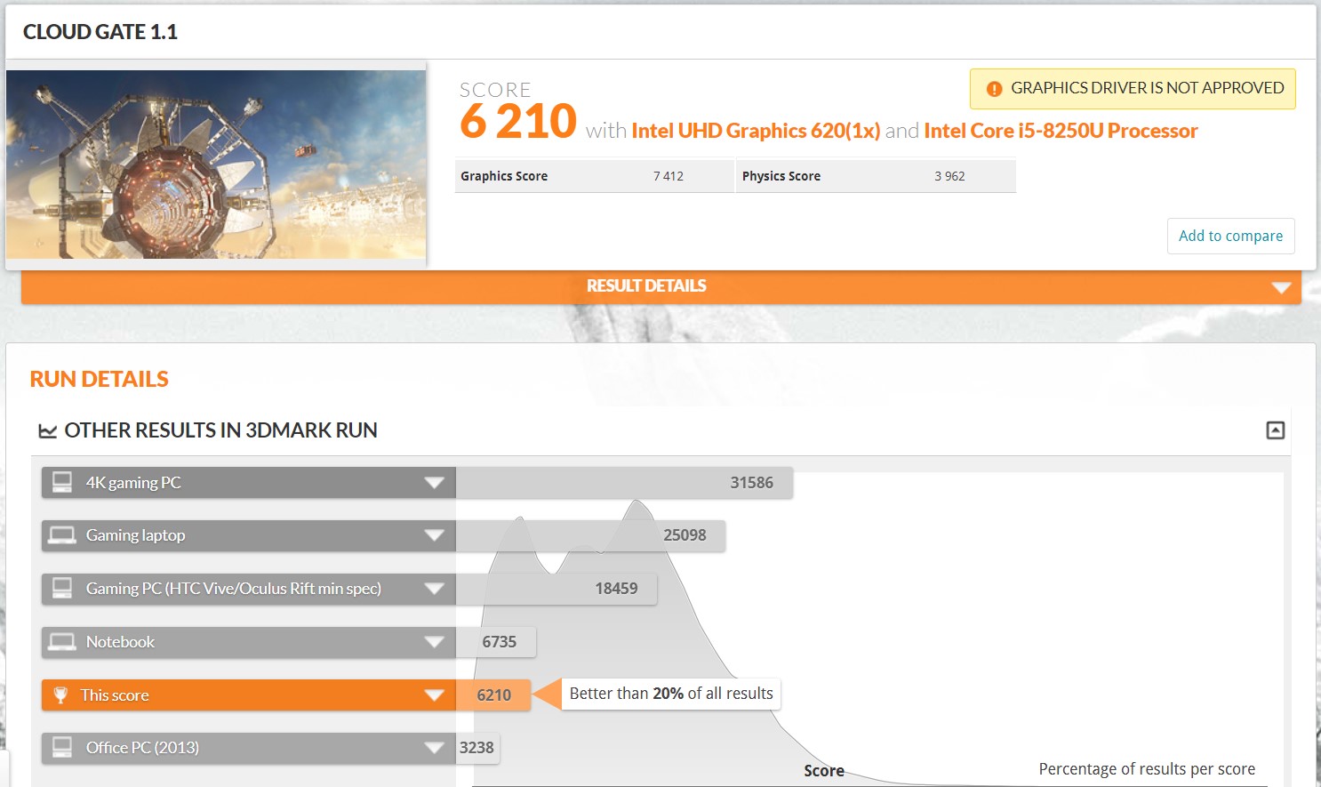Click the Result Details header label
Viewport: 1321px width, 787px height.
coord(646,285)
